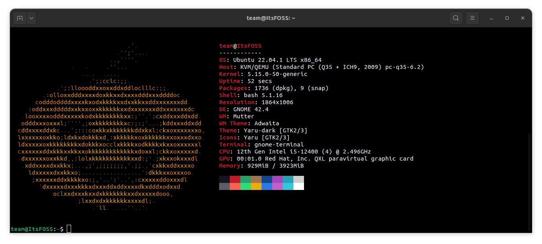Open the terminal search
542x244 pixels.
[x=456, y=18]
